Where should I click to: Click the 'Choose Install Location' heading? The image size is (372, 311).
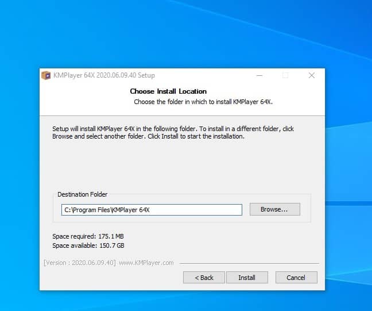[168, 91]
